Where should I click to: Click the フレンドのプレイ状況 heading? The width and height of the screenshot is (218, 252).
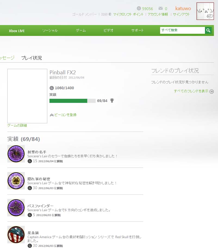pos(175,70)
